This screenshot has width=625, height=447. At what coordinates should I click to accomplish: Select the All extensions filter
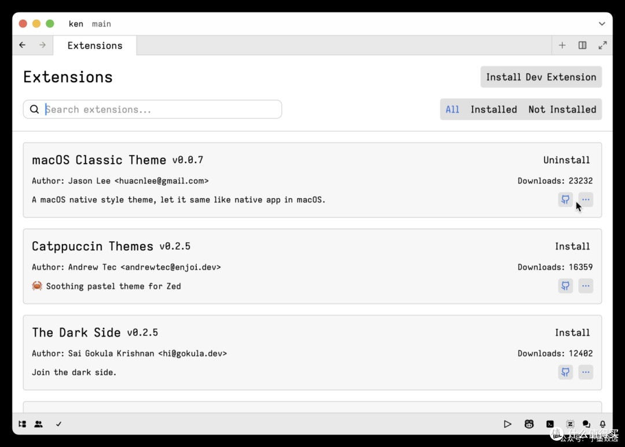(453, 109)
